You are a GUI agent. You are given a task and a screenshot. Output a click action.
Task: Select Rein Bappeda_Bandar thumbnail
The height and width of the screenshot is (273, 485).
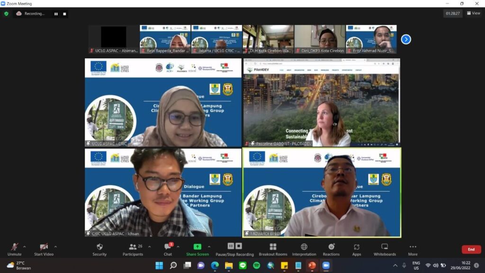point(165,39)
